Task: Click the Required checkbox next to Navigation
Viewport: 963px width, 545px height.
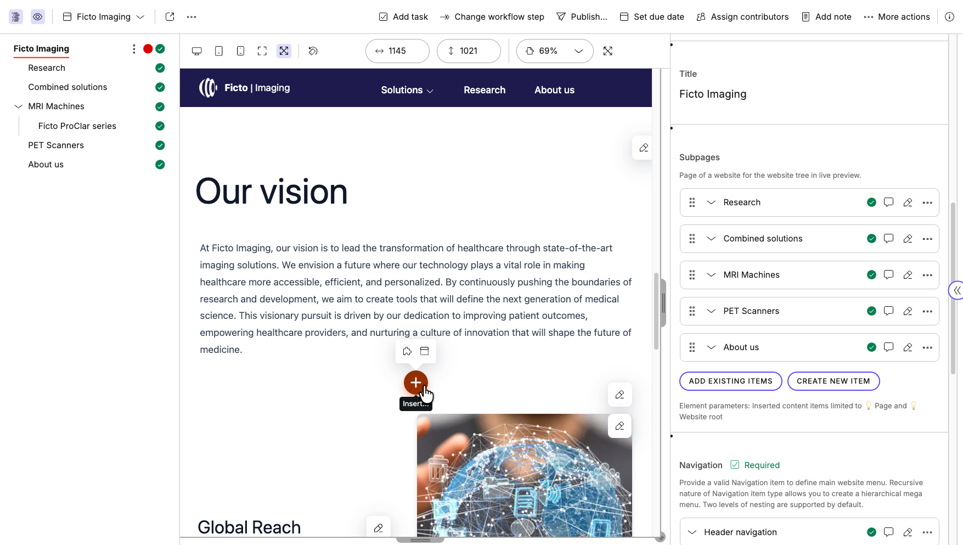Action: (x=734, y=464)
